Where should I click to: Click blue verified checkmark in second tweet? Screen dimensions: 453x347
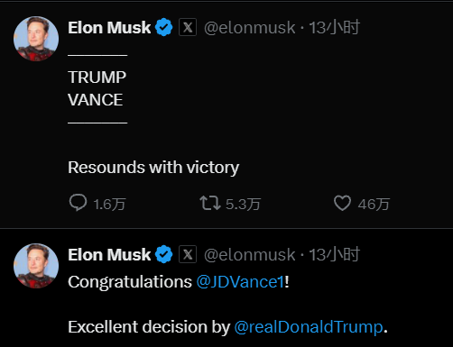(x=163, y=254)
